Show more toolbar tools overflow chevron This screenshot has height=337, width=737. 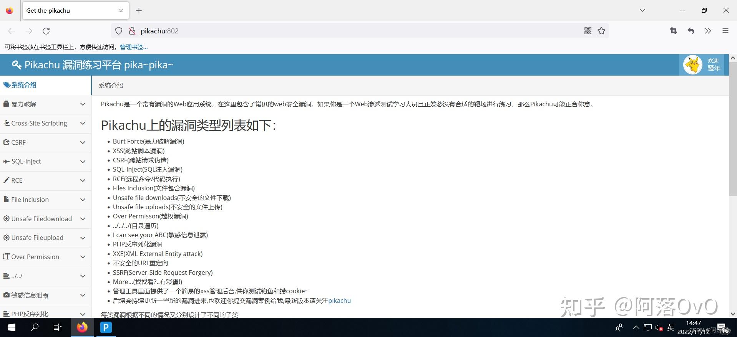click(x=708, y=31)
